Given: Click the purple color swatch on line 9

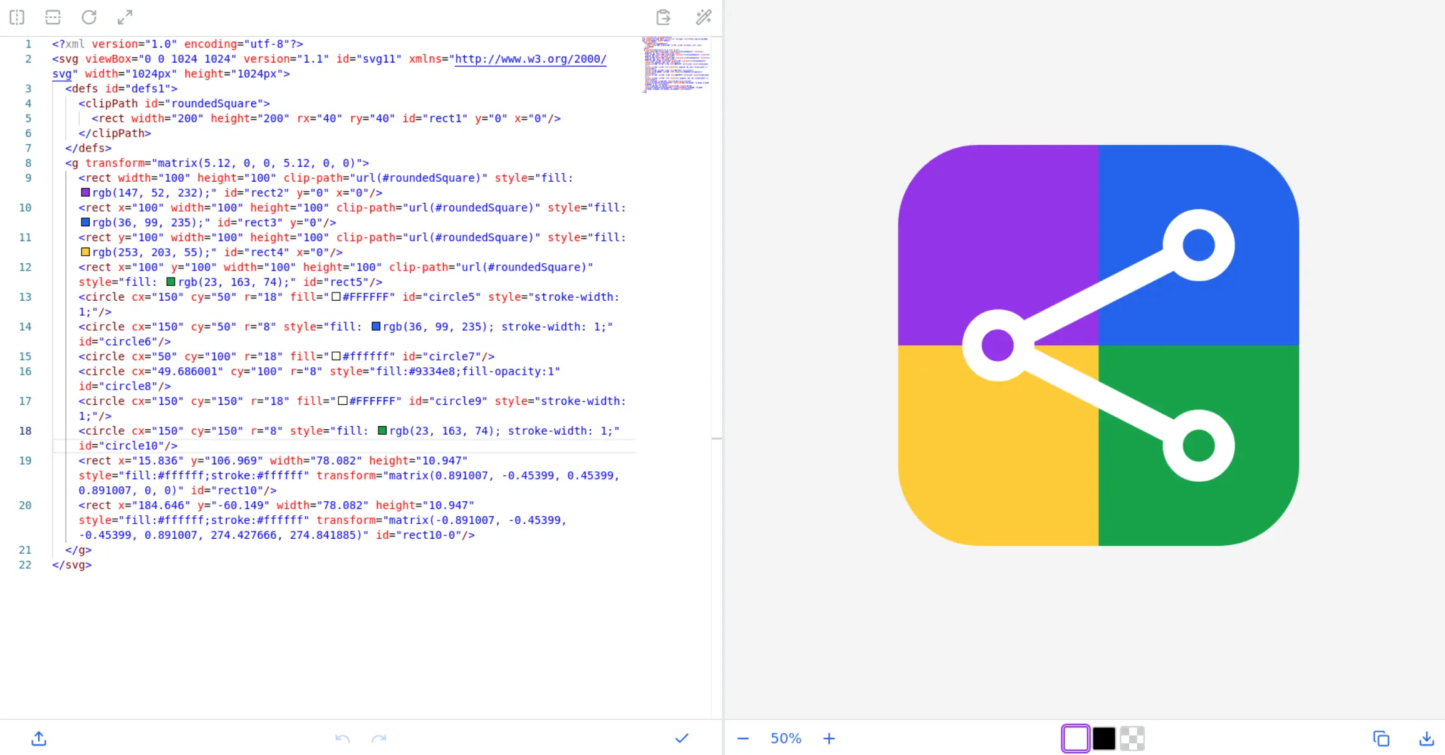Looking at the screenshot, I should click(x=85, y=193).
